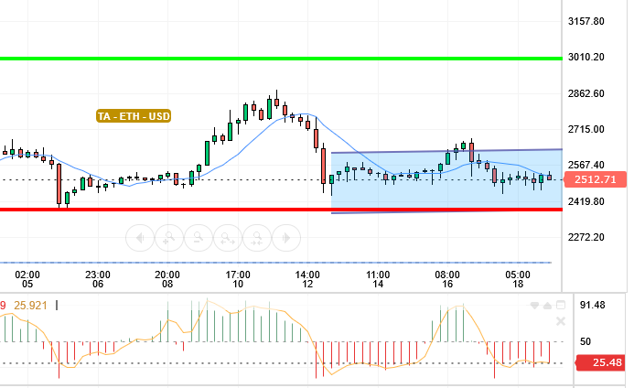Click the 3157.80 price axis label

click(586, 21)
